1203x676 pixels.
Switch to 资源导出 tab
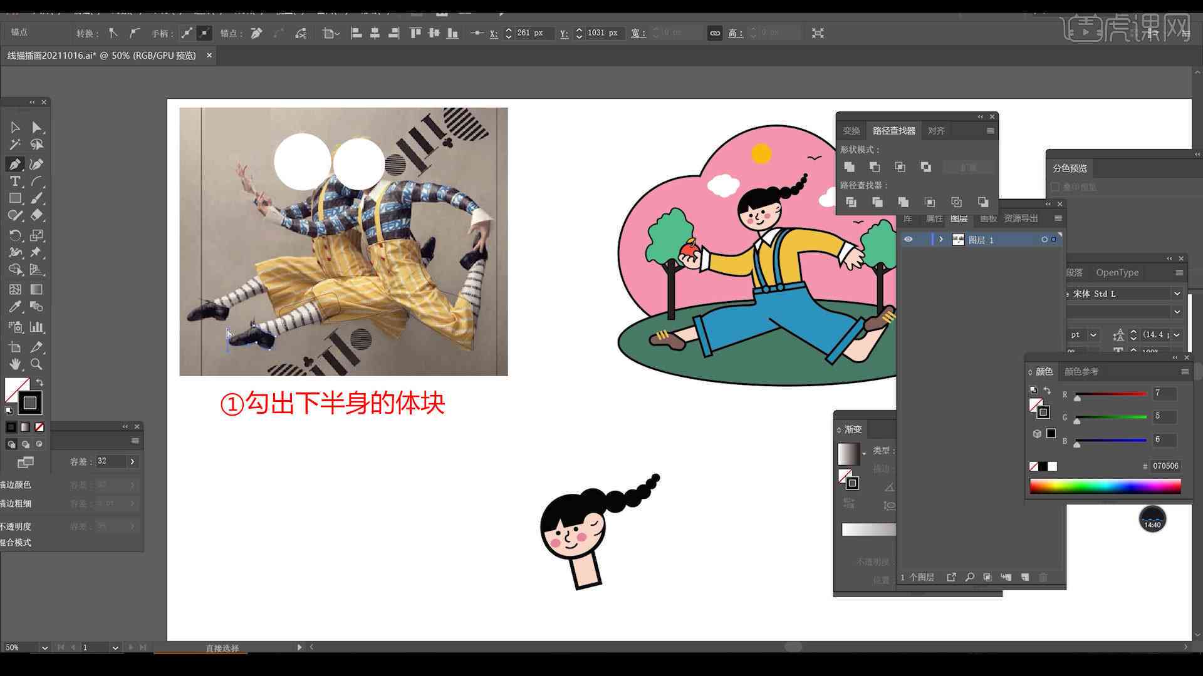click(x=1021, y=218)
